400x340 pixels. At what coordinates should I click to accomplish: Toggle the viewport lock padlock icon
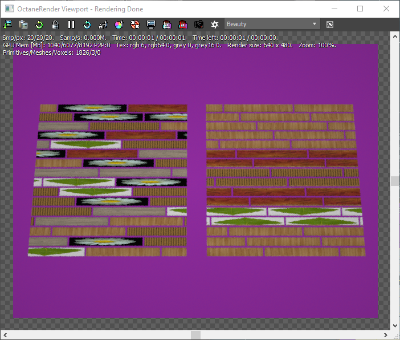(55, 25)
